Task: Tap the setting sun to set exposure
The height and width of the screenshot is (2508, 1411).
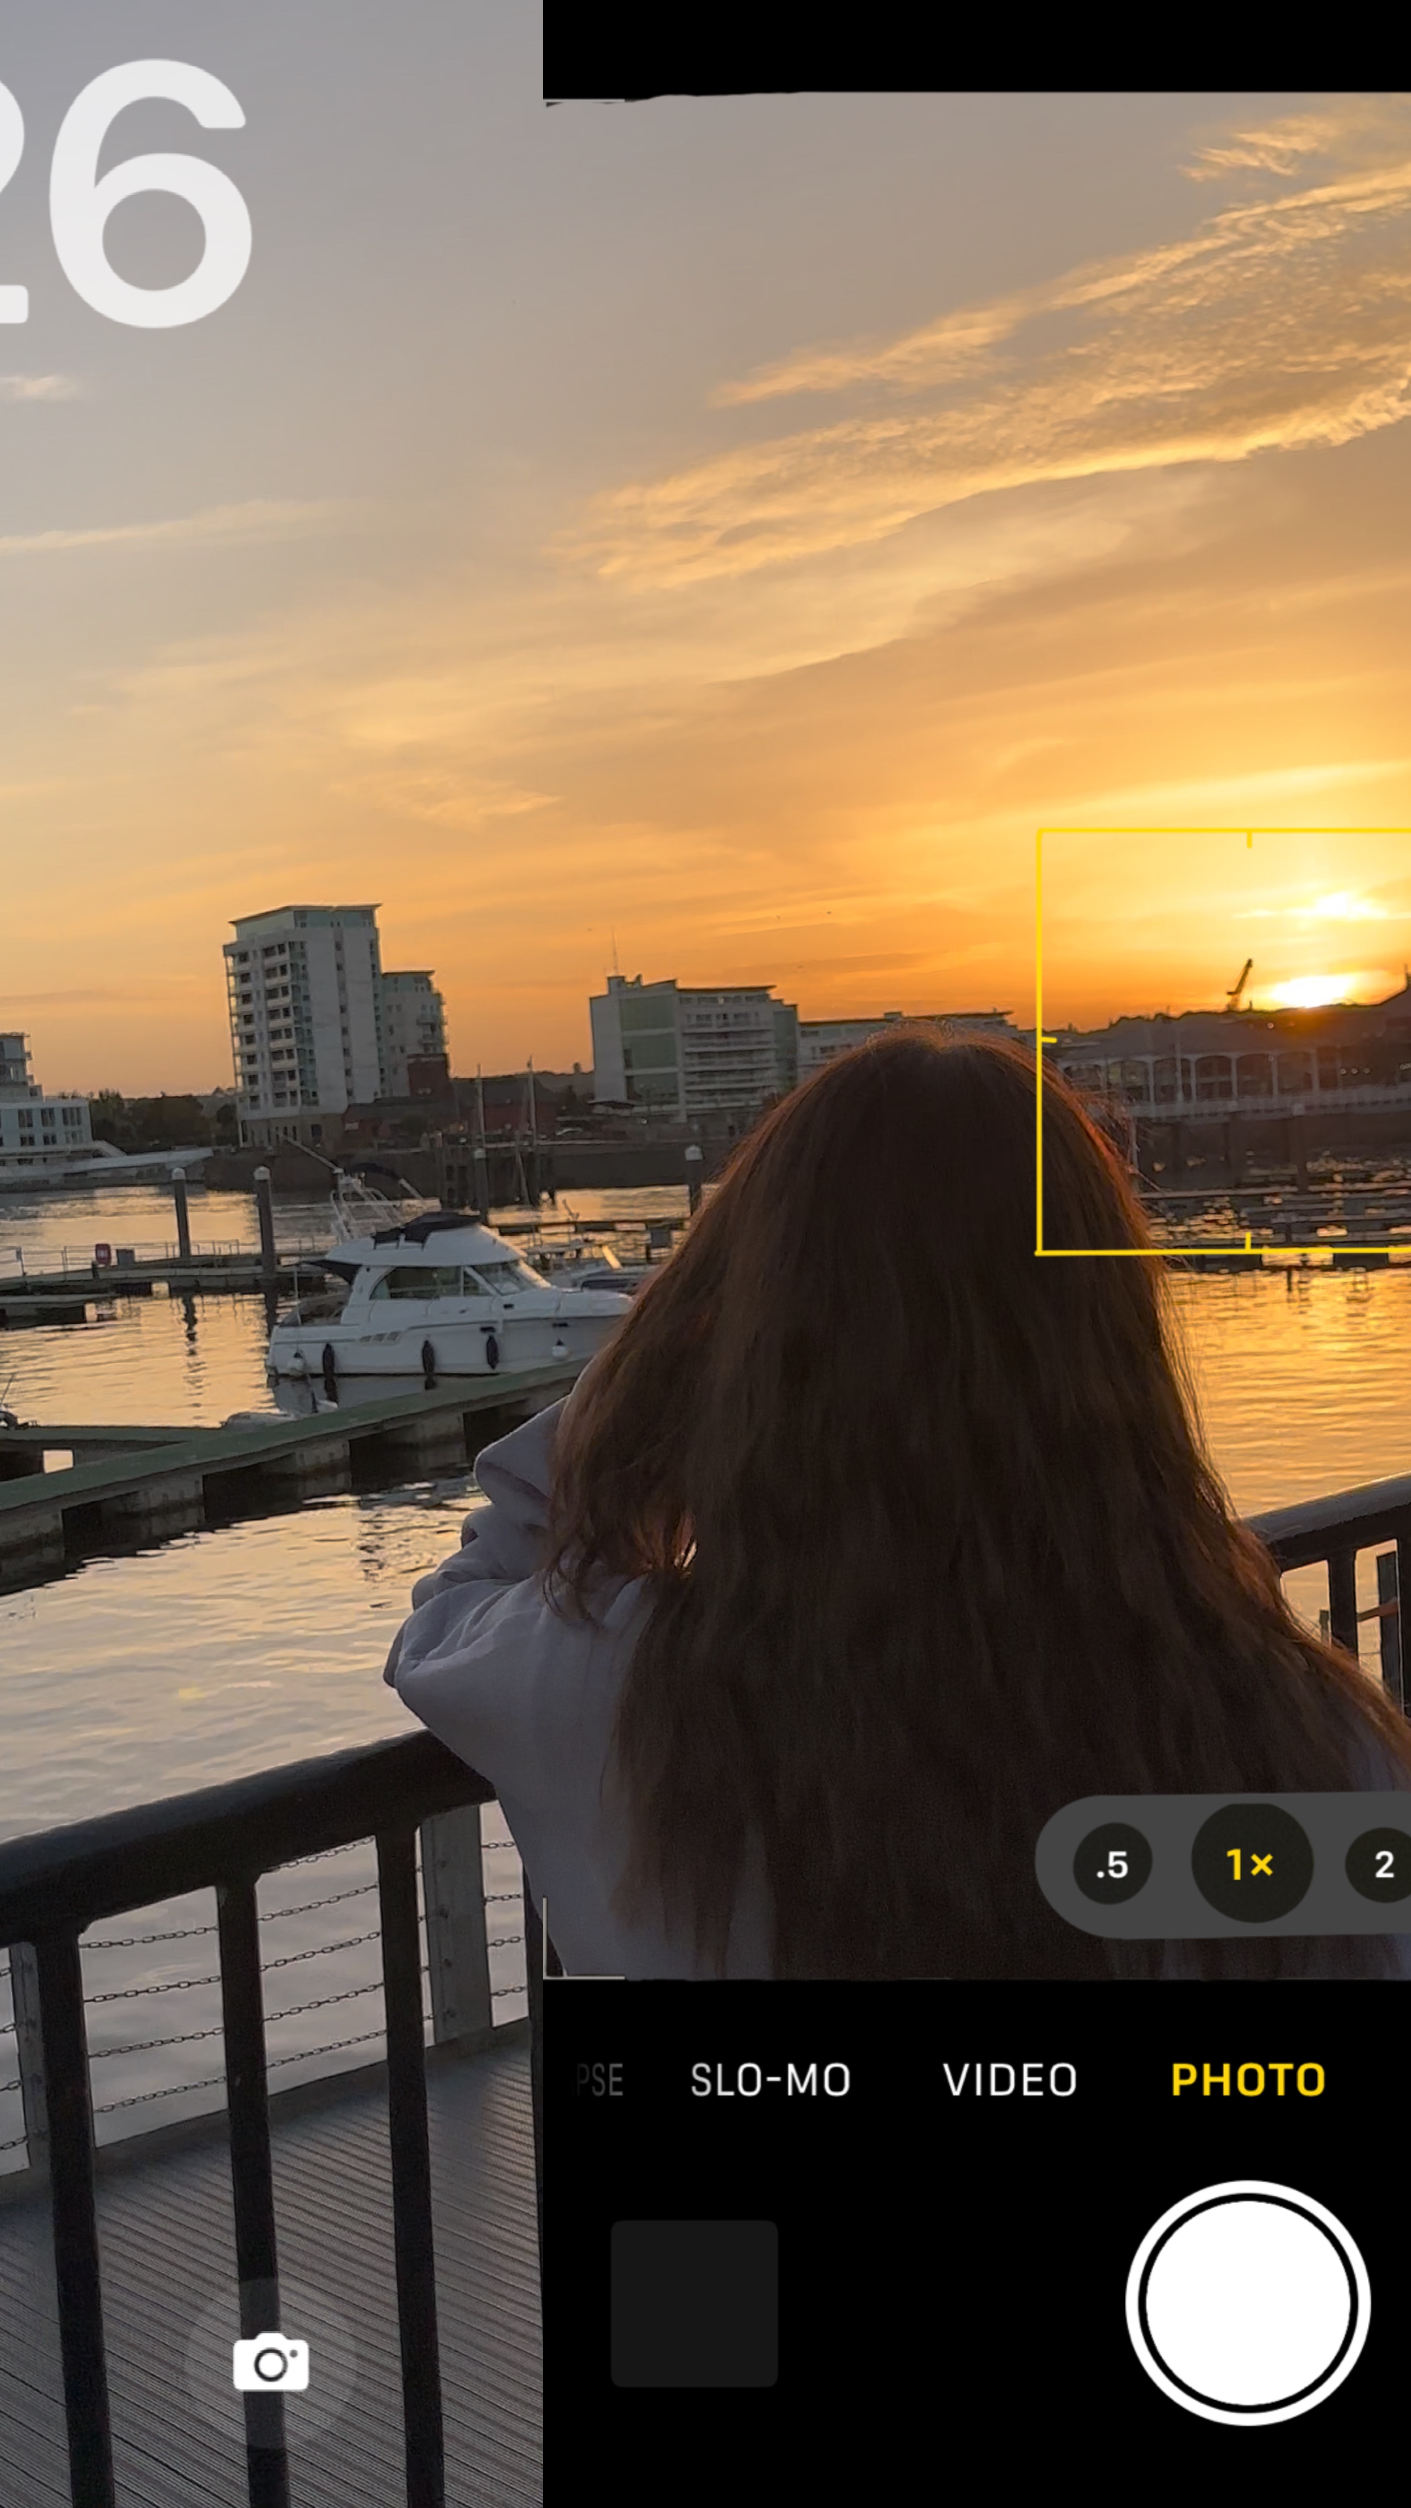Action: 1312,990
